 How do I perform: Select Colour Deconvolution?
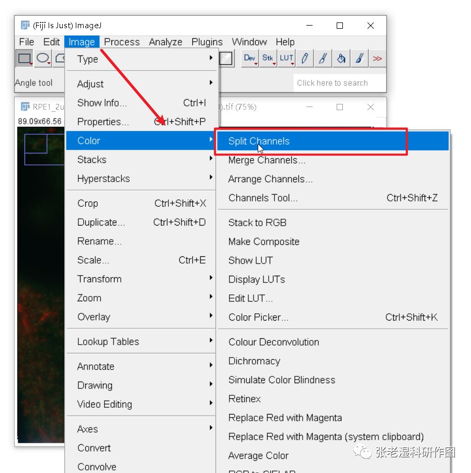[333, 342]
